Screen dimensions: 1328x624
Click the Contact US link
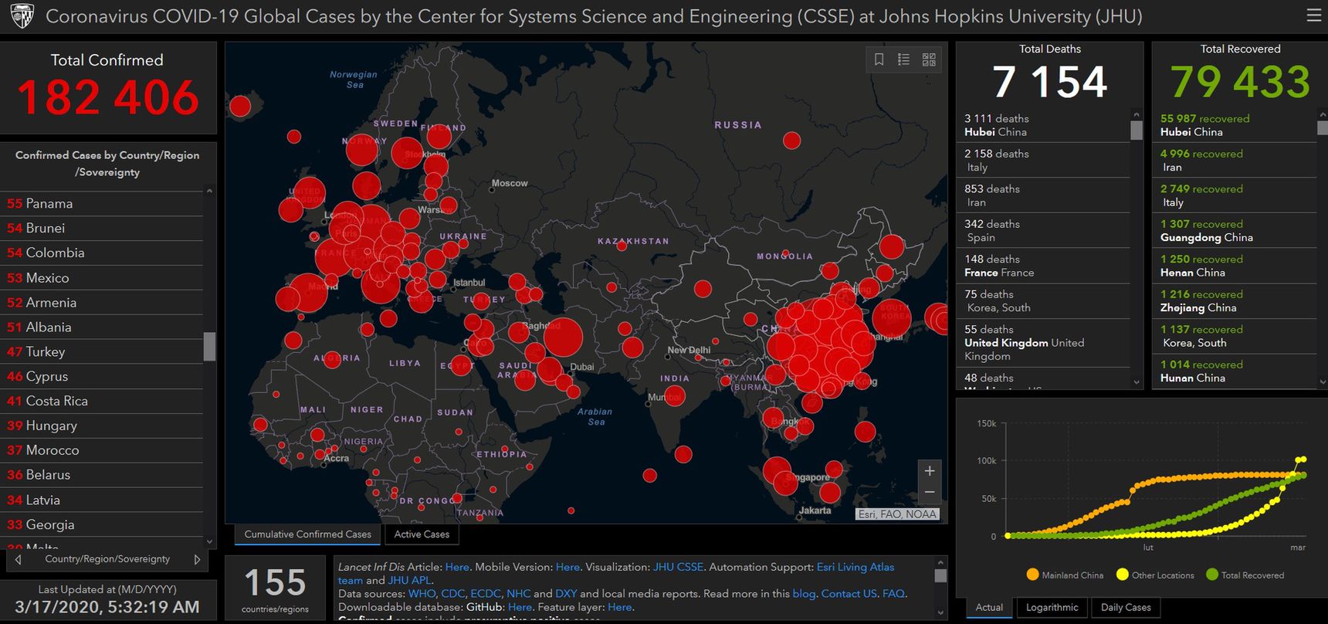click(x=849, y=594)
